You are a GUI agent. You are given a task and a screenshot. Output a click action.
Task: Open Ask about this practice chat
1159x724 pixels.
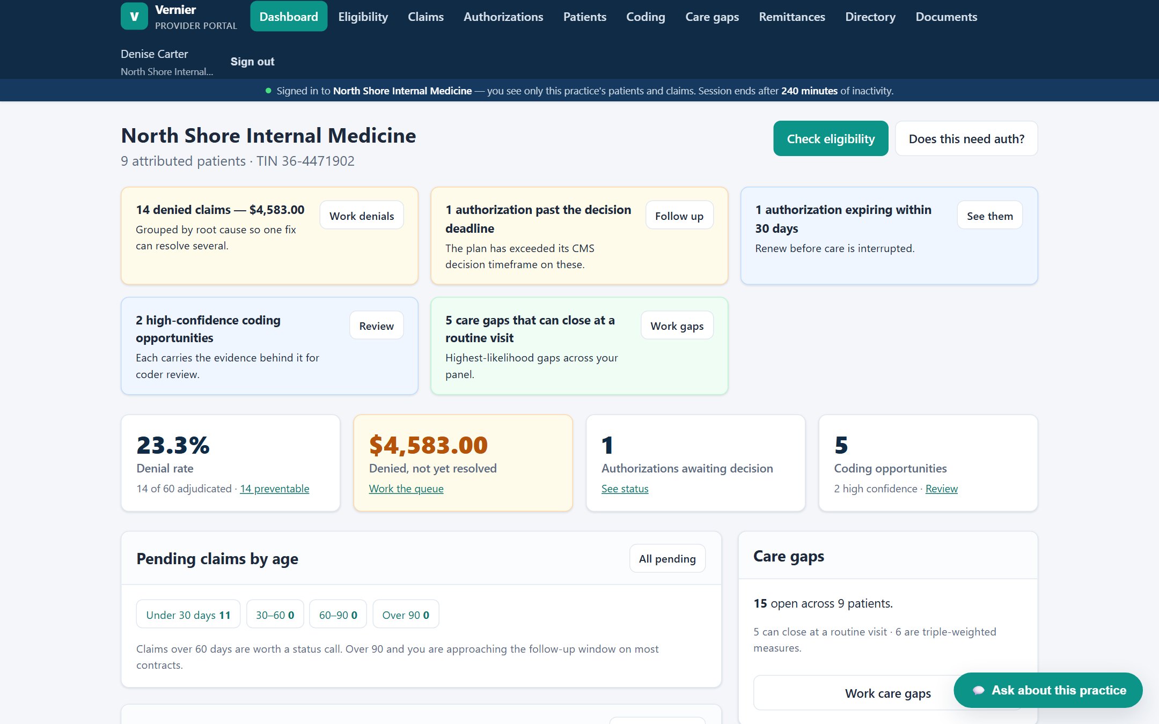coord(1048,690)
